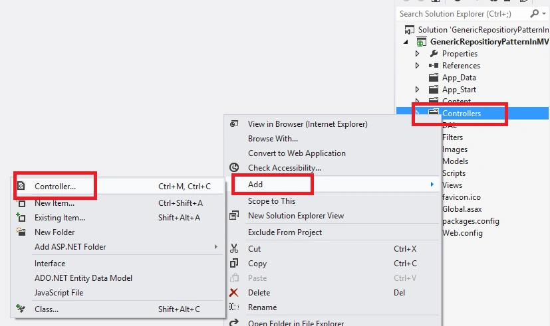Viewport: 550px width, 326px height.
Task: Click the Solution Explorer search magnifier icon
Action: point(534,14)
